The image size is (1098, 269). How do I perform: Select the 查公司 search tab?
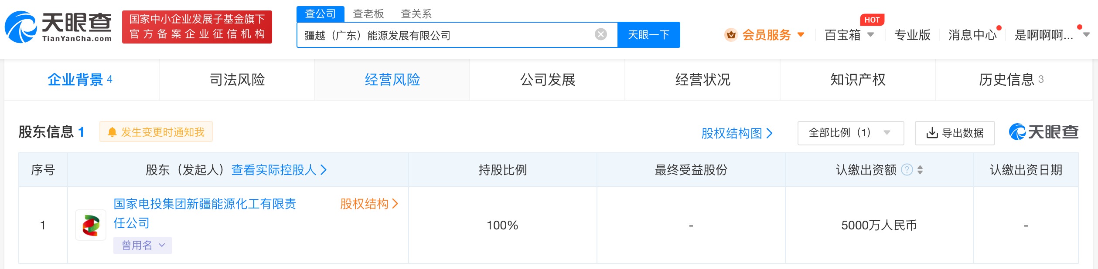click(320, 14)
